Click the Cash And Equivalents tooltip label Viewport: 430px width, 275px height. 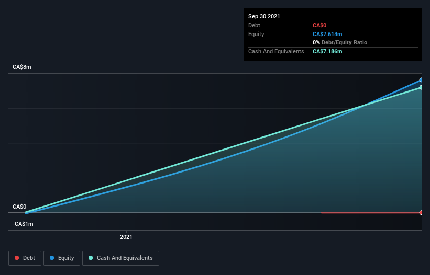276,51
